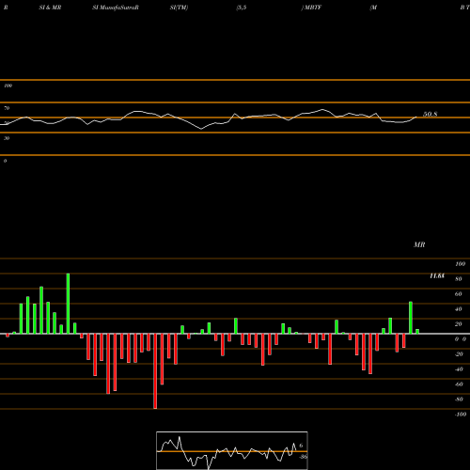The width and height of the screenshot is (470, 470).
Task: Click the -60 label on MR axis
Action: pyautogui.click(x=459, y=384)
